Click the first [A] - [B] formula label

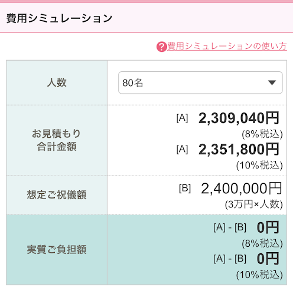pyautogui.click(x=230, y=228)
